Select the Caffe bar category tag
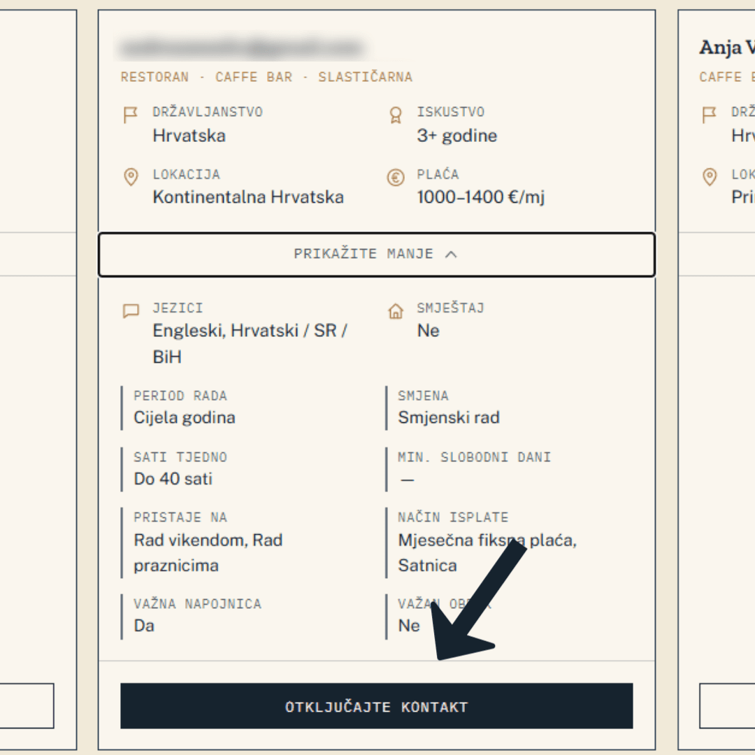Image resolution: width=755 pixels, height=755 pixels. click(x=254, y=77)
